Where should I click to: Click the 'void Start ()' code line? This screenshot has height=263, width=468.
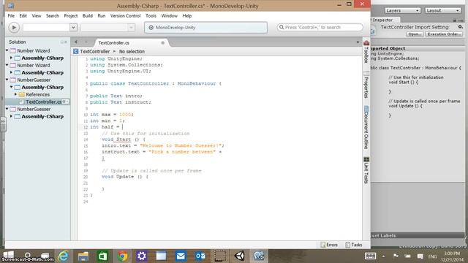[x=124, y=140]
